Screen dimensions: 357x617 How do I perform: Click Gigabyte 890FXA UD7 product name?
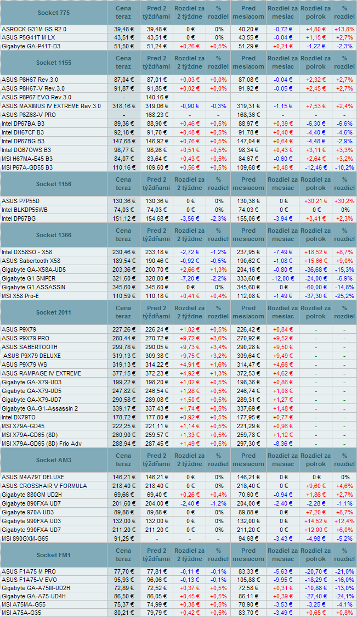(31, 503)
